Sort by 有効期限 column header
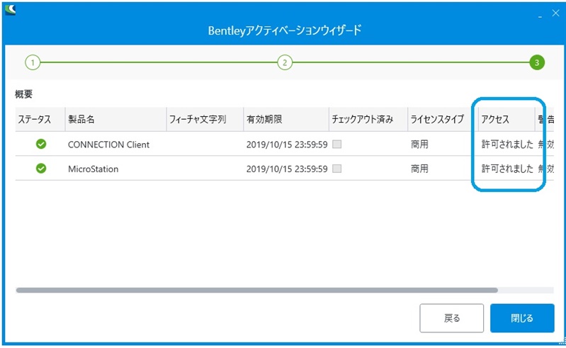Viewport: 566px width, 348px height. click(x=286, y=119)
